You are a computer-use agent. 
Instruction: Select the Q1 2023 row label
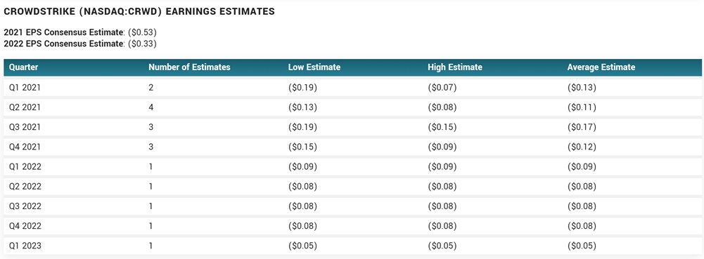(25, 246)
